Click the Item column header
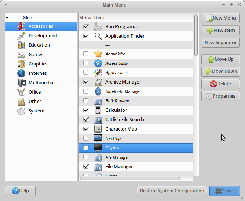 [x=143, y=17]
